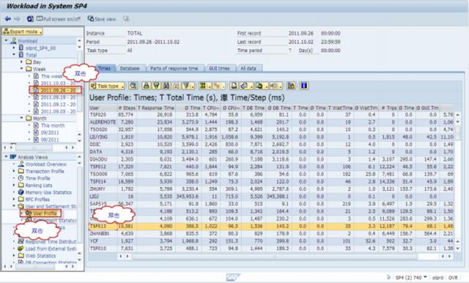Open the Expert mode dropdown

point(23,32)
